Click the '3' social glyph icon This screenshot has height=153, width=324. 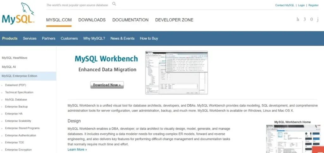click(x=305, y=19)
